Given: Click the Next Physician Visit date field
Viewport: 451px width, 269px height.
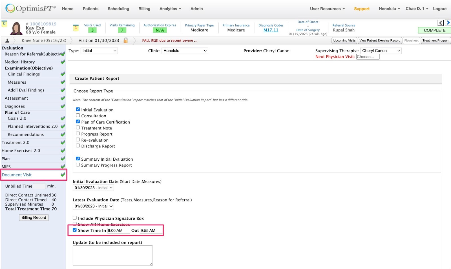Looking at the screenshot, I should click(368, 57).
